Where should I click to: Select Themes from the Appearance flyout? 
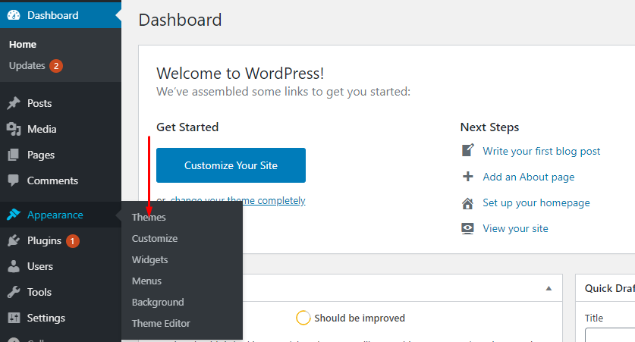[149, 218]
